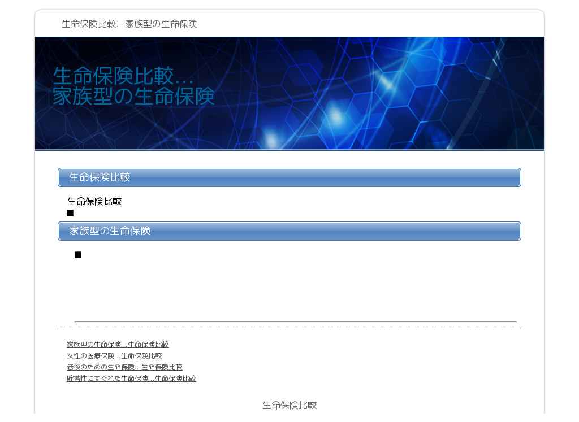The image size is (579, 422).
Task: Open the 女性の医療保険…生命保険比較 link
Action: [114, 356]
